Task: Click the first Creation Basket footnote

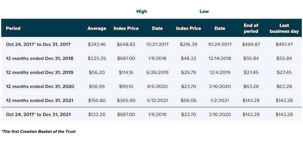Action: pos(39,132)
